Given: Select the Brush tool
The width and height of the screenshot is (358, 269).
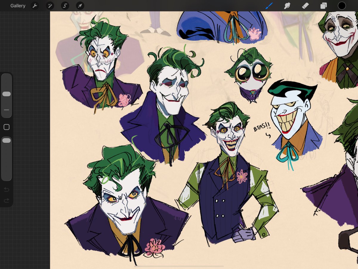Looking at the screenshot, I should [x=269, y=6].
